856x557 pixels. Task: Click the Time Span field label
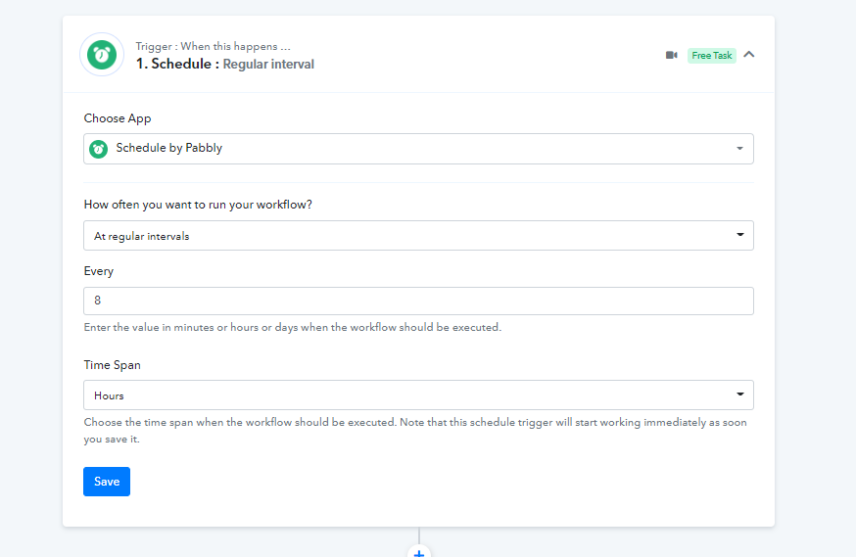(113, 365)
